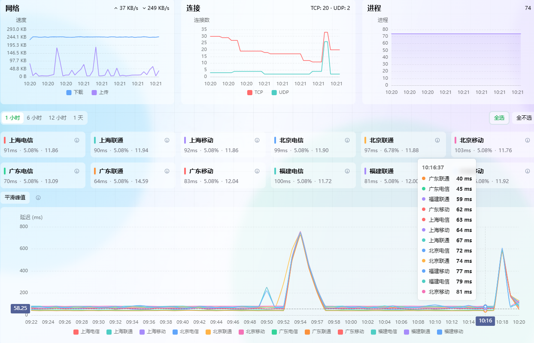The width and height of the screenshot is (534, 343).
Task: Click the 10:16:37 tooltip timestamp
Action: tap(433, 168)
